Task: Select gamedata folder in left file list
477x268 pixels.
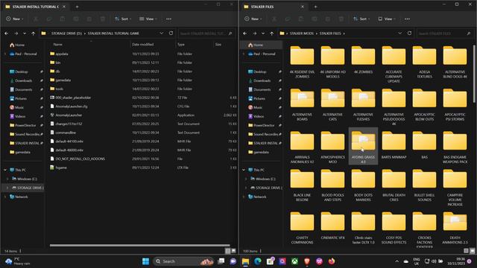Action: (63, 80)
